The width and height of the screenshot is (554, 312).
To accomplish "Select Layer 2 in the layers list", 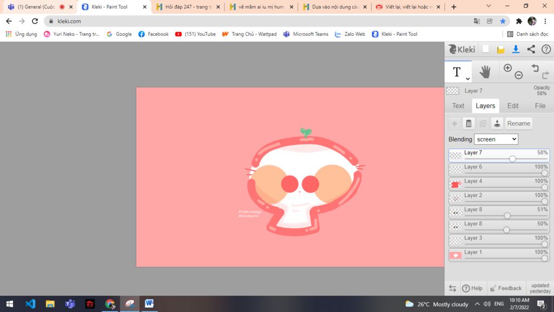I will click(499, 198).
